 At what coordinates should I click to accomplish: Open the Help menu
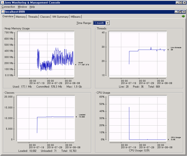pyautogui.click(x=32, y=7)
